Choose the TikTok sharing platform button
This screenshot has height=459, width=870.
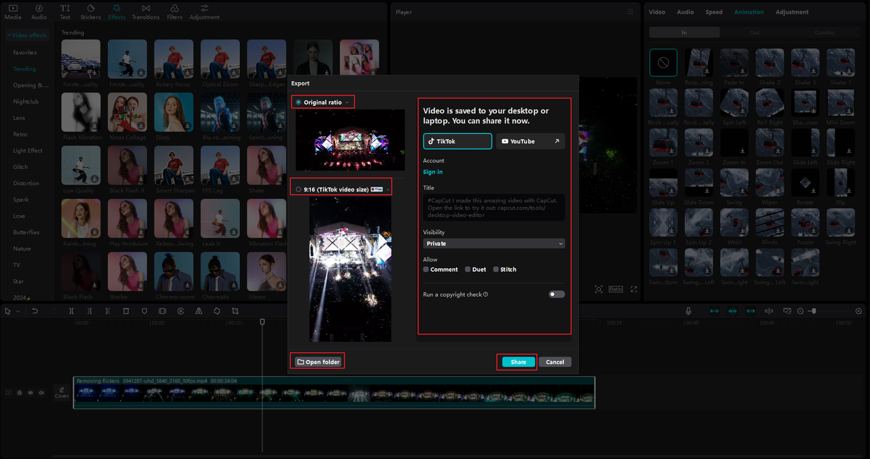(457, 141)
